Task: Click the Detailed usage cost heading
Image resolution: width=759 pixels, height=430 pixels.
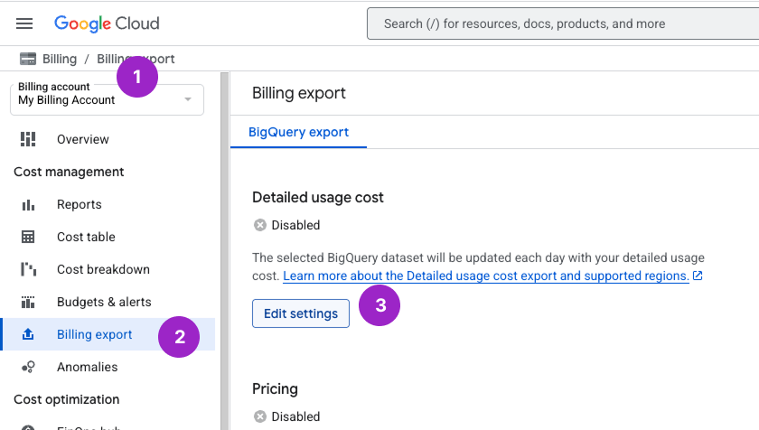Action: click(x=317, y=197)
